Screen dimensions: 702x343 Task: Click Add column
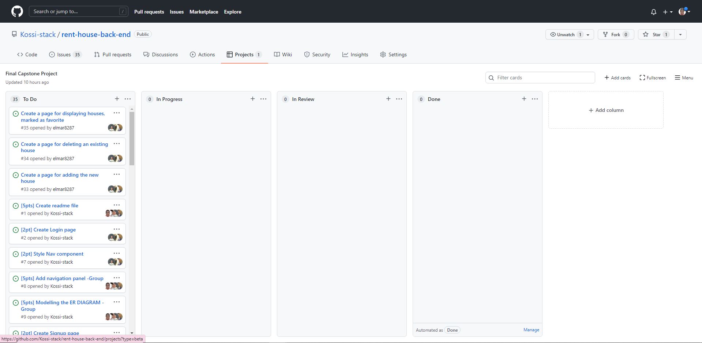pos(606,110)
